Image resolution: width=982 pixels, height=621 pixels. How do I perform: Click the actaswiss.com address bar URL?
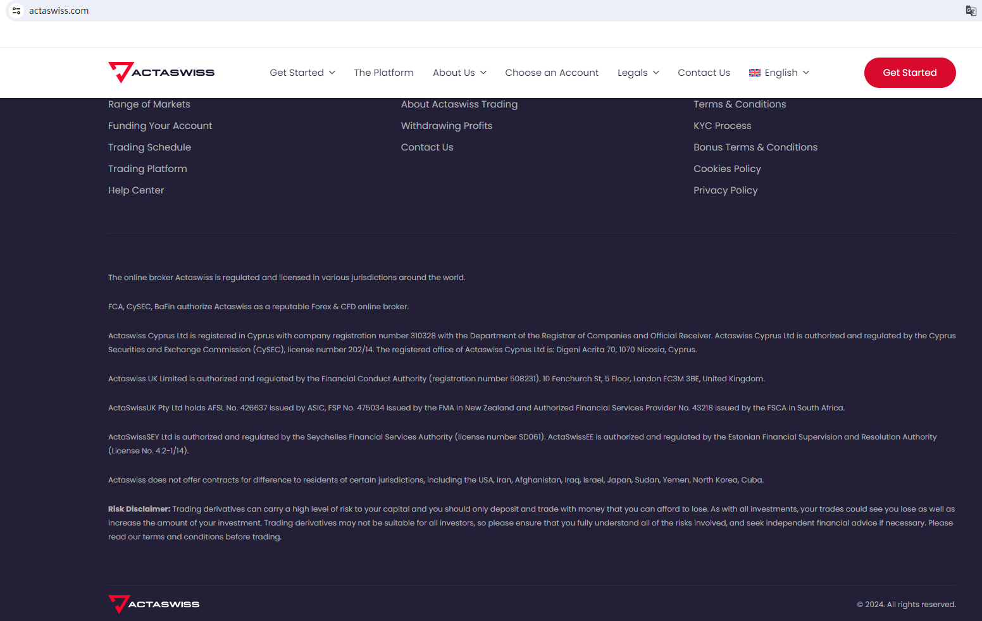pos(59,11)
